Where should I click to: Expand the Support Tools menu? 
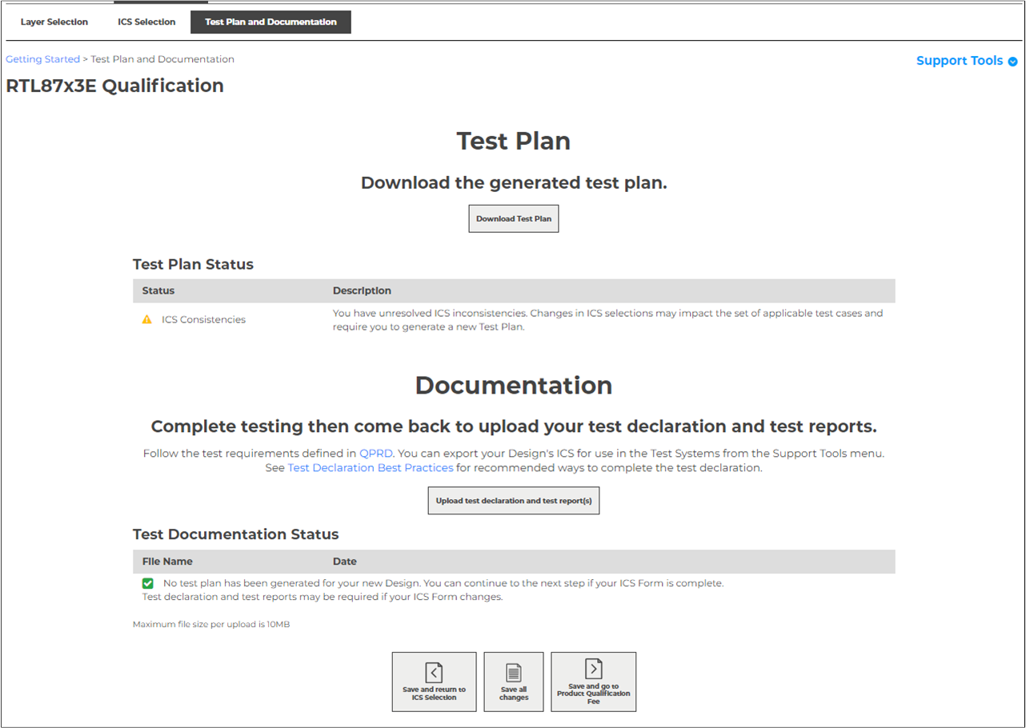click(x=967, y=61)
